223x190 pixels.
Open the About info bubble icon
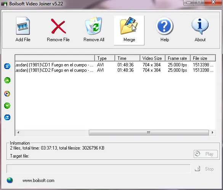click(x=200, y=26)
